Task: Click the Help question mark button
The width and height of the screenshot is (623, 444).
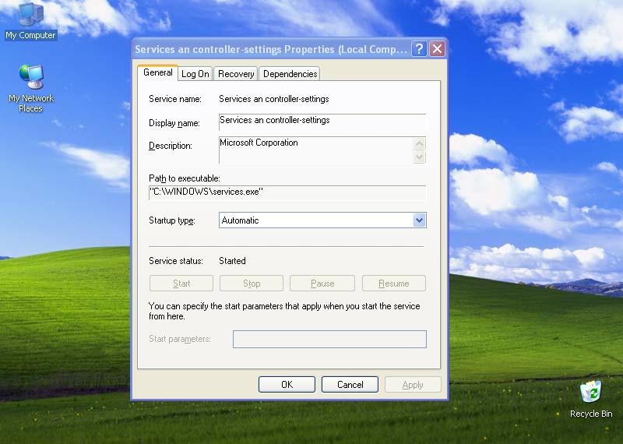Action: (x=419, y=49)
